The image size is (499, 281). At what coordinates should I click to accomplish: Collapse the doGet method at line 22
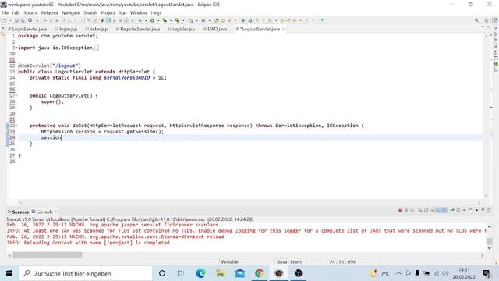[16, 126]
